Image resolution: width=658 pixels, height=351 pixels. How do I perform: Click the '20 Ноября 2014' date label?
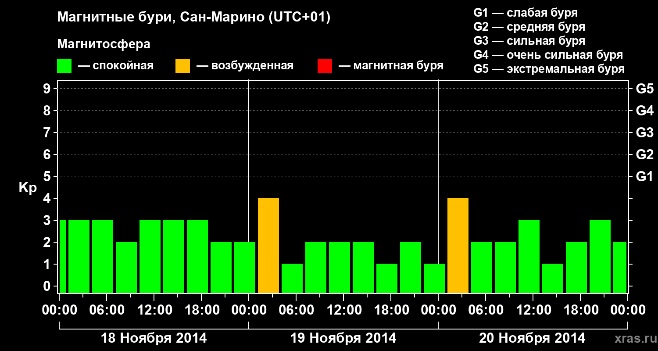point(532,338)
